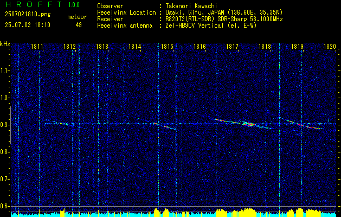The image size is (341, 217).
Task: Click the 0.9 kHz axis label
Action: click(x=5, y=125)
